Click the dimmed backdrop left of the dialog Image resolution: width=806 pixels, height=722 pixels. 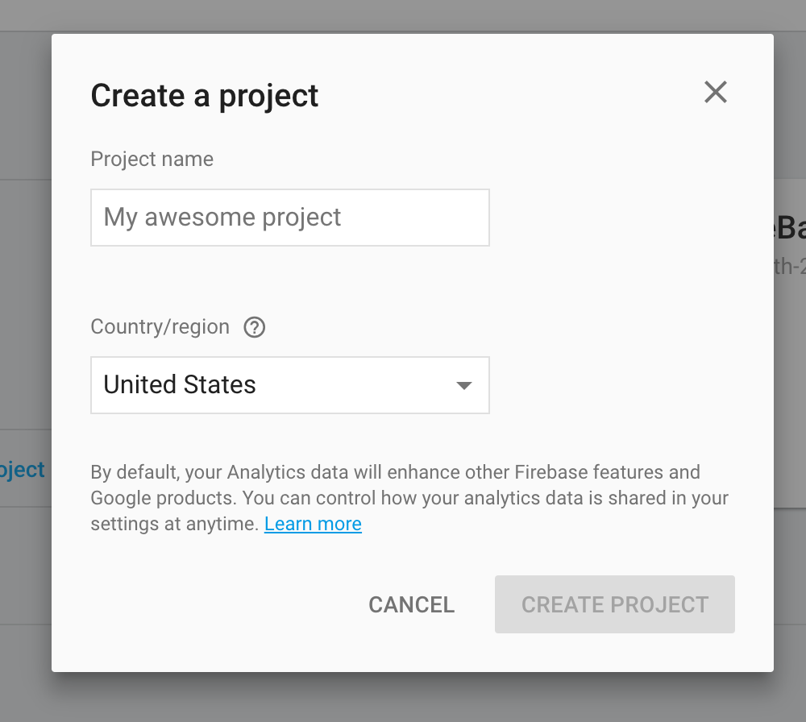(x=24, y=322)
